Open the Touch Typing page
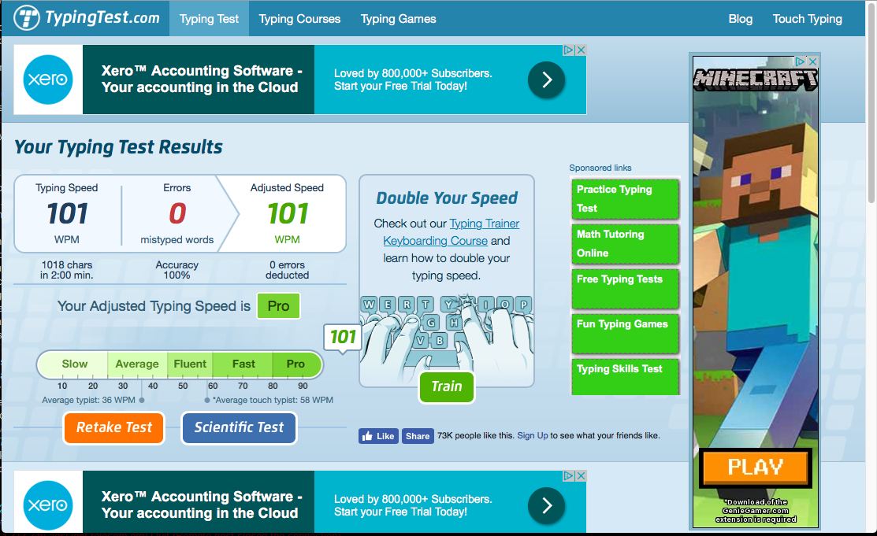 (x=807, y=18)
